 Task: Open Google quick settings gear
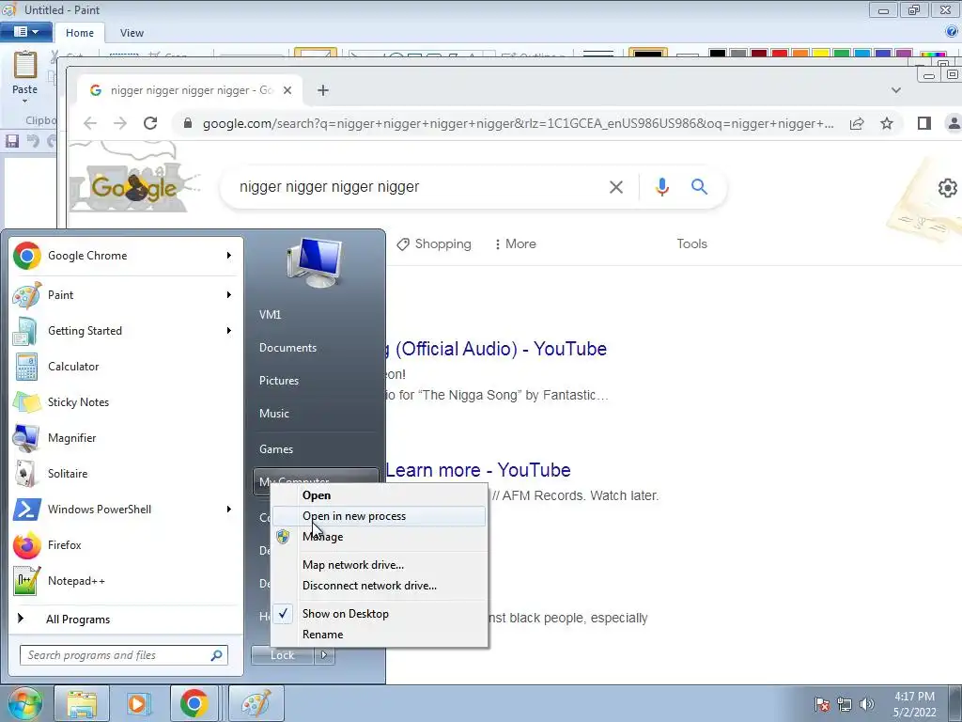coord(948,187)
